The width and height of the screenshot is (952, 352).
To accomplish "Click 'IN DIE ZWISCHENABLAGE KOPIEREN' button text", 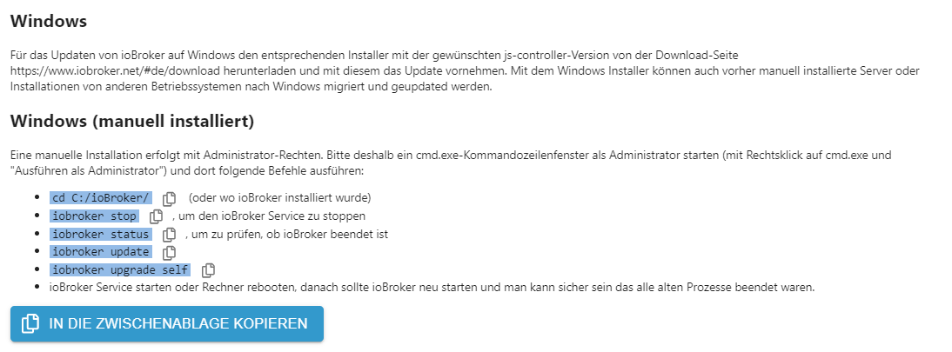I will 178,323.
